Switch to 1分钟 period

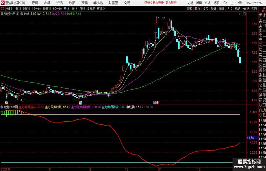coord(17,9)
